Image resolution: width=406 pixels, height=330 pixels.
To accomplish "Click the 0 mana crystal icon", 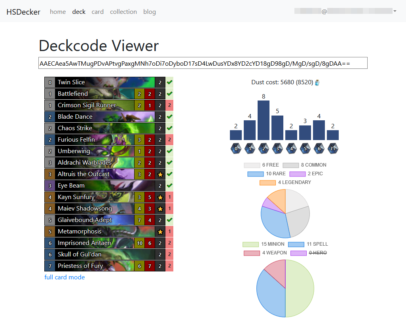I will (235, 148).
